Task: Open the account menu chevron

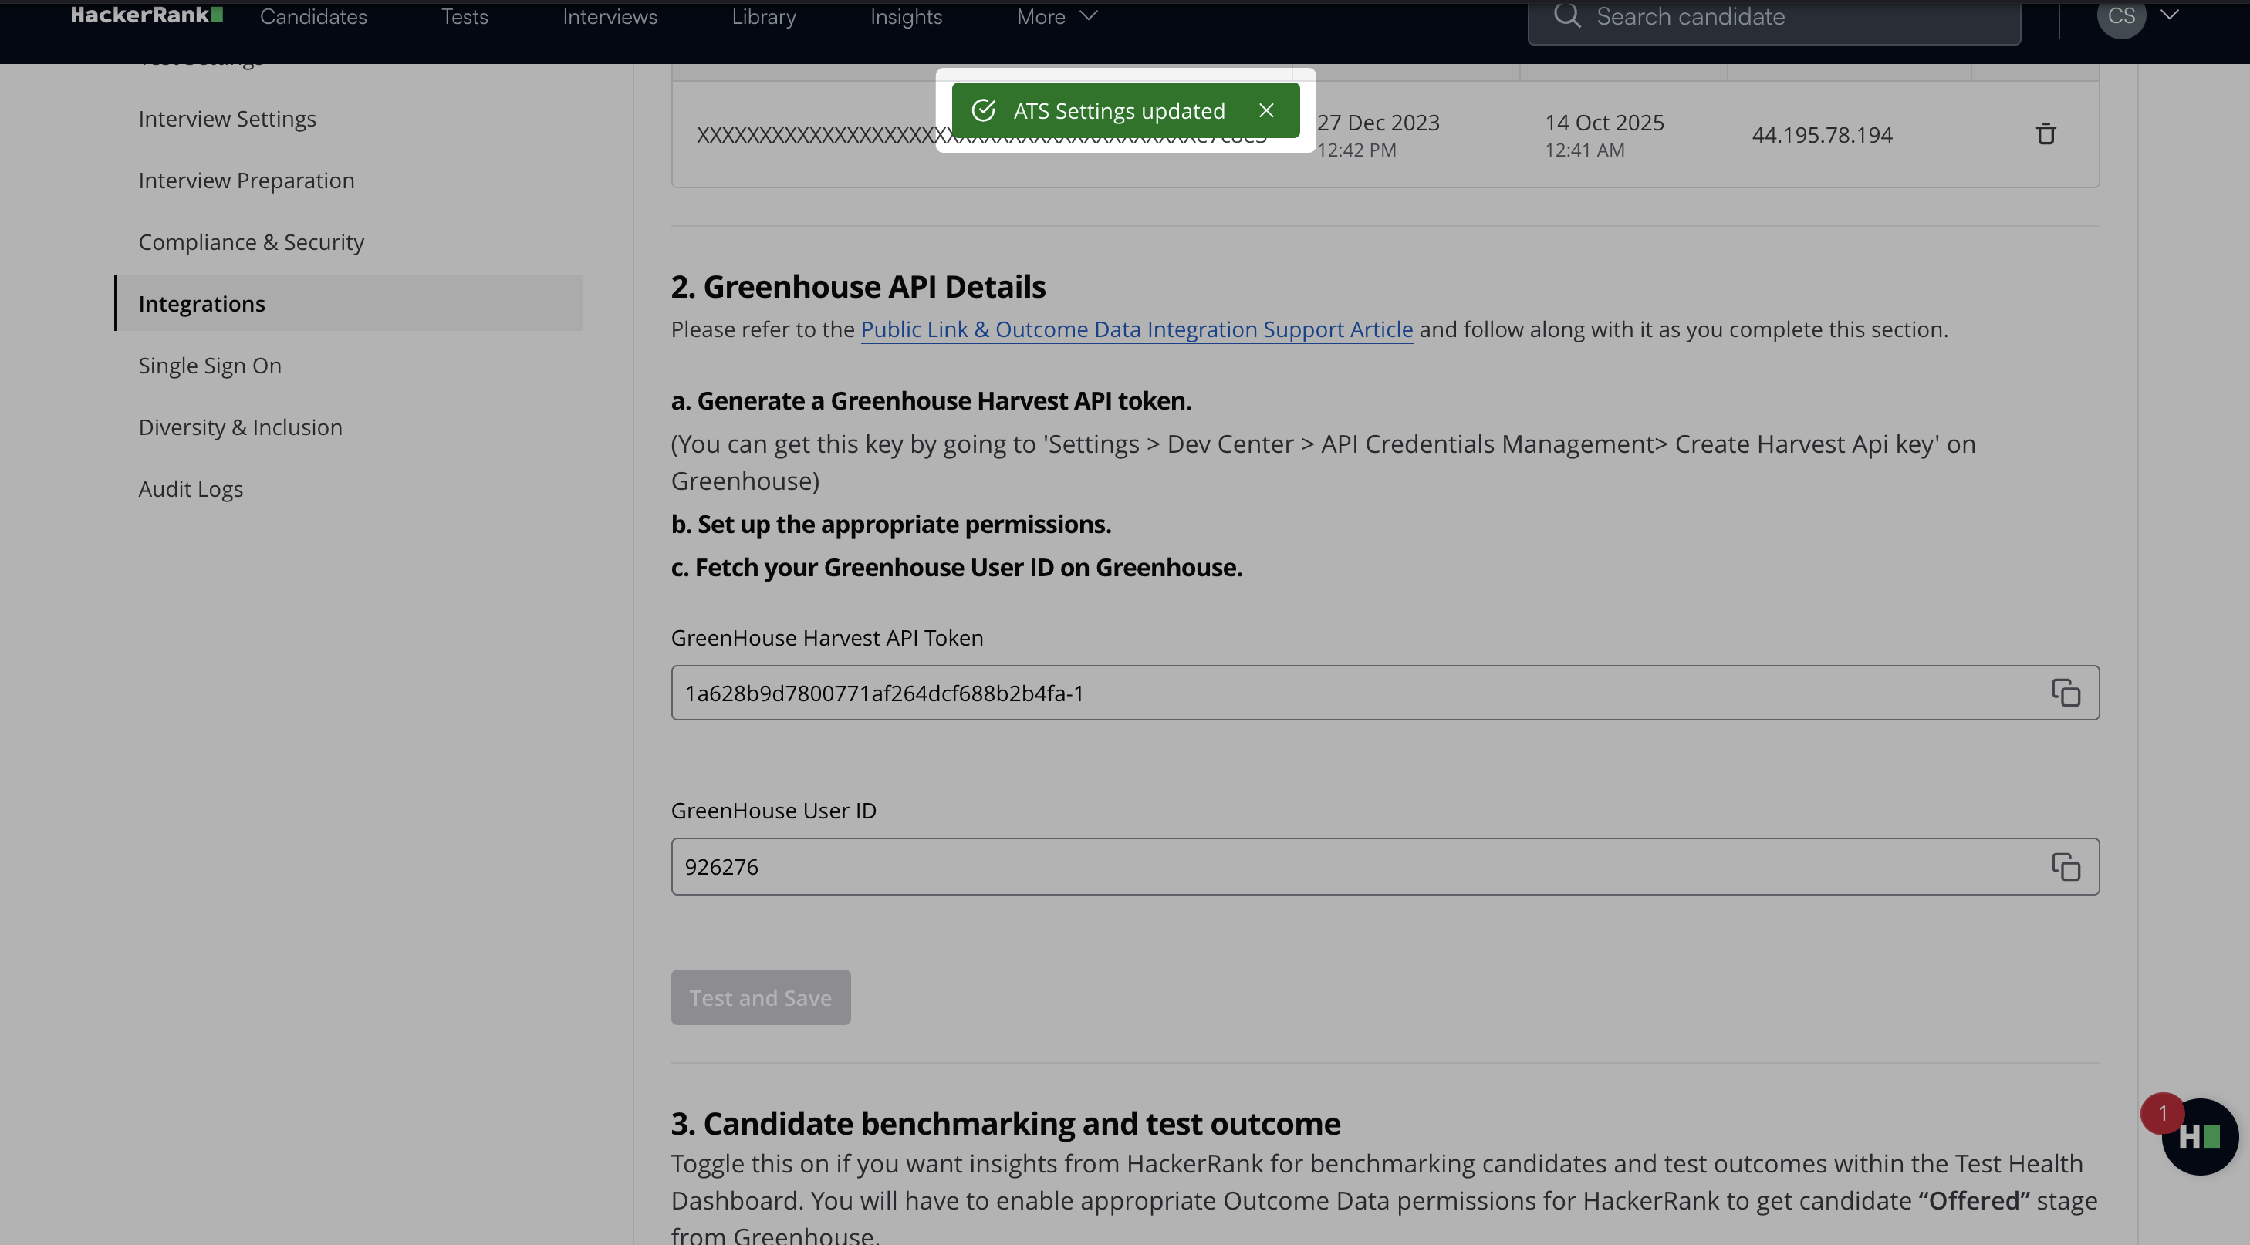Action: point(2170,15)
